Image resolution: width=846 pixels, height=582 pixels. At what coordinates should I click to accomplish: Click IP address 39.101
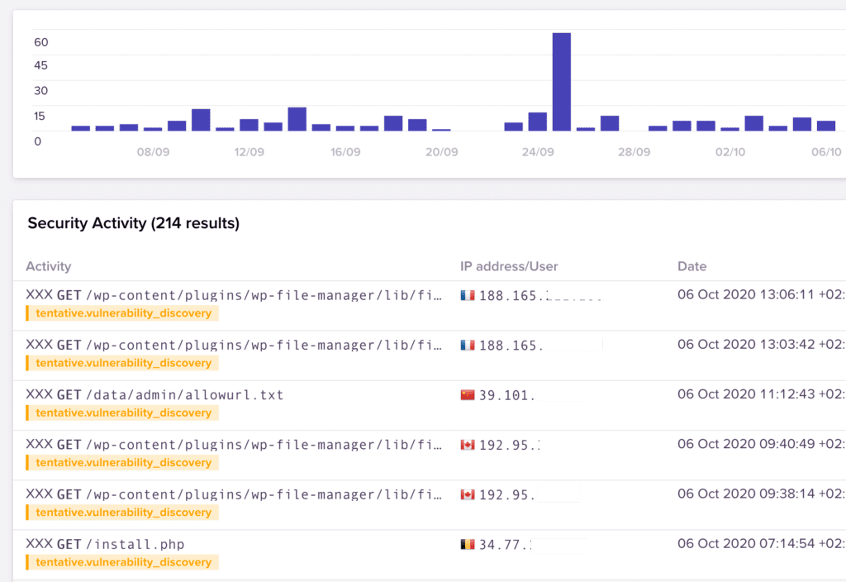click(x=507, y=395)
